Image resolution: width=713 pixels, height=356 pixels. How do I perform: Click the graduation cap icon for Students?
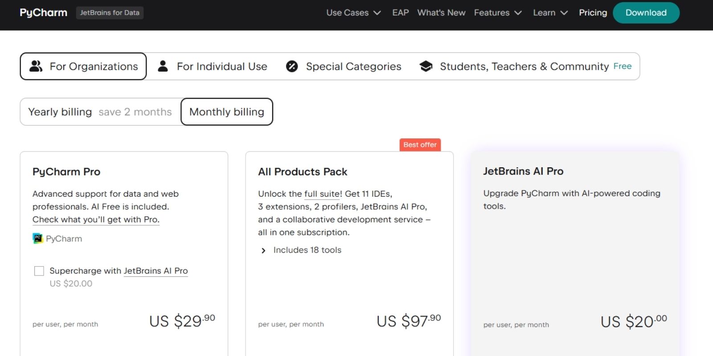[426, 66]
